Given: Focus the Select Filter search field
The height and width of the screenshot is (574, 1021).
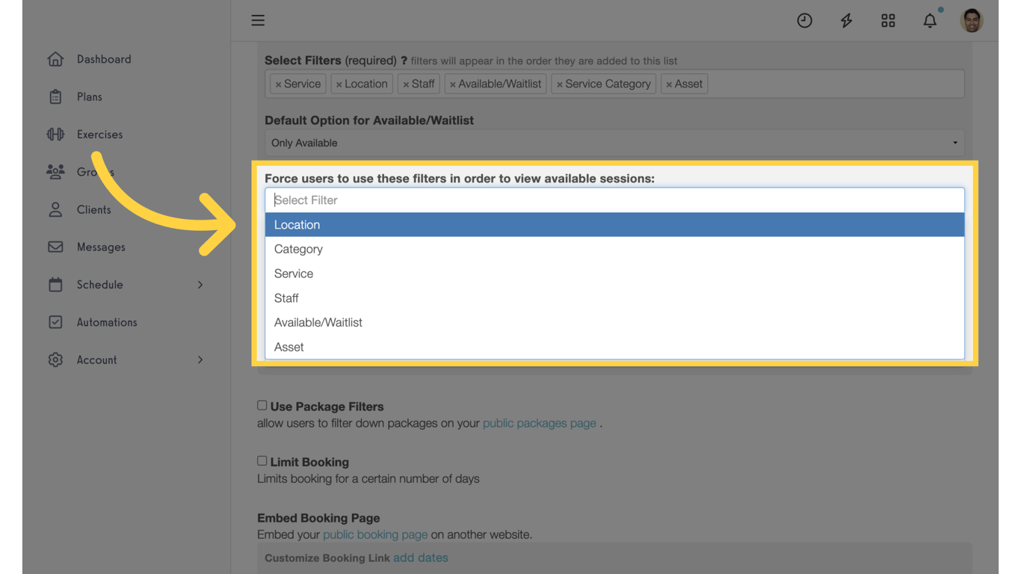Looking at the screenshot, I should click(614, 200).
